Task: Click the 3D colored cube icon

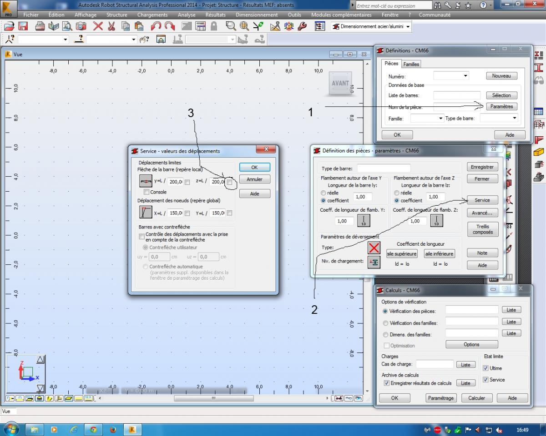Action: pos(288,26)
